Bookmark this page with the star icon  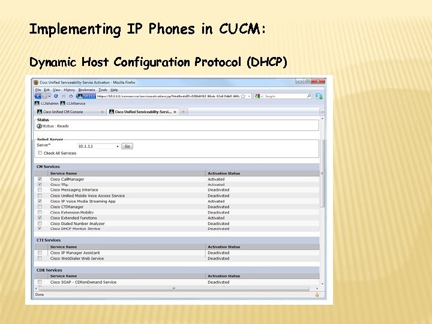click(243, 96)
